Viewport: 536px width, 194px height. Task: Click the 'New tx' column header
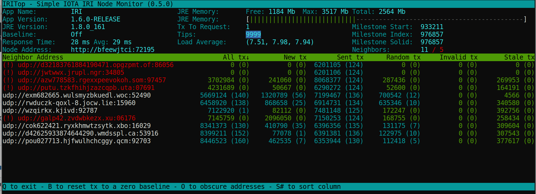(295, 57)
